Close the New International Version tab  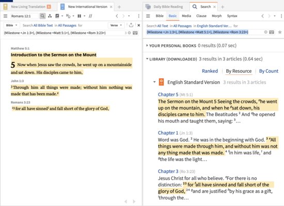[x=111, y=7]
